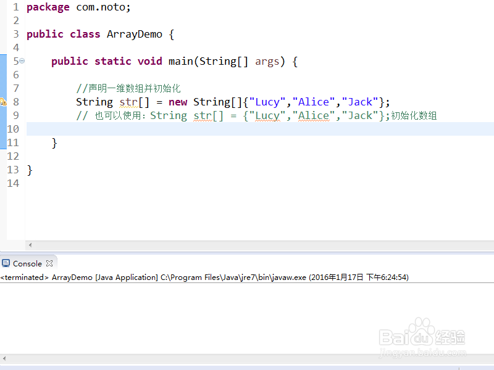Click the "Alice" string on line 8
This screenshot has height=370, width=494.
[314, 102]
